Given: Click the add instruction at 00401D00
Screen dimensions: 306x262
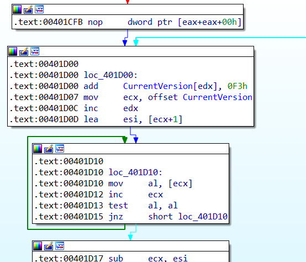Looking at the screenshot, I should pyautogui.click(x=91, y=86).
